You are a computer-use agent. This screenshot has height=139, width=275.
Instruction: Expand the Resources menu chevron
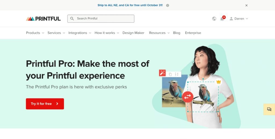(169, 33)
